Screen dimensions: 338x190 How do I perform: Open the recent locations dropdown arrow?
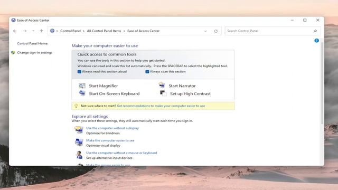33,31
